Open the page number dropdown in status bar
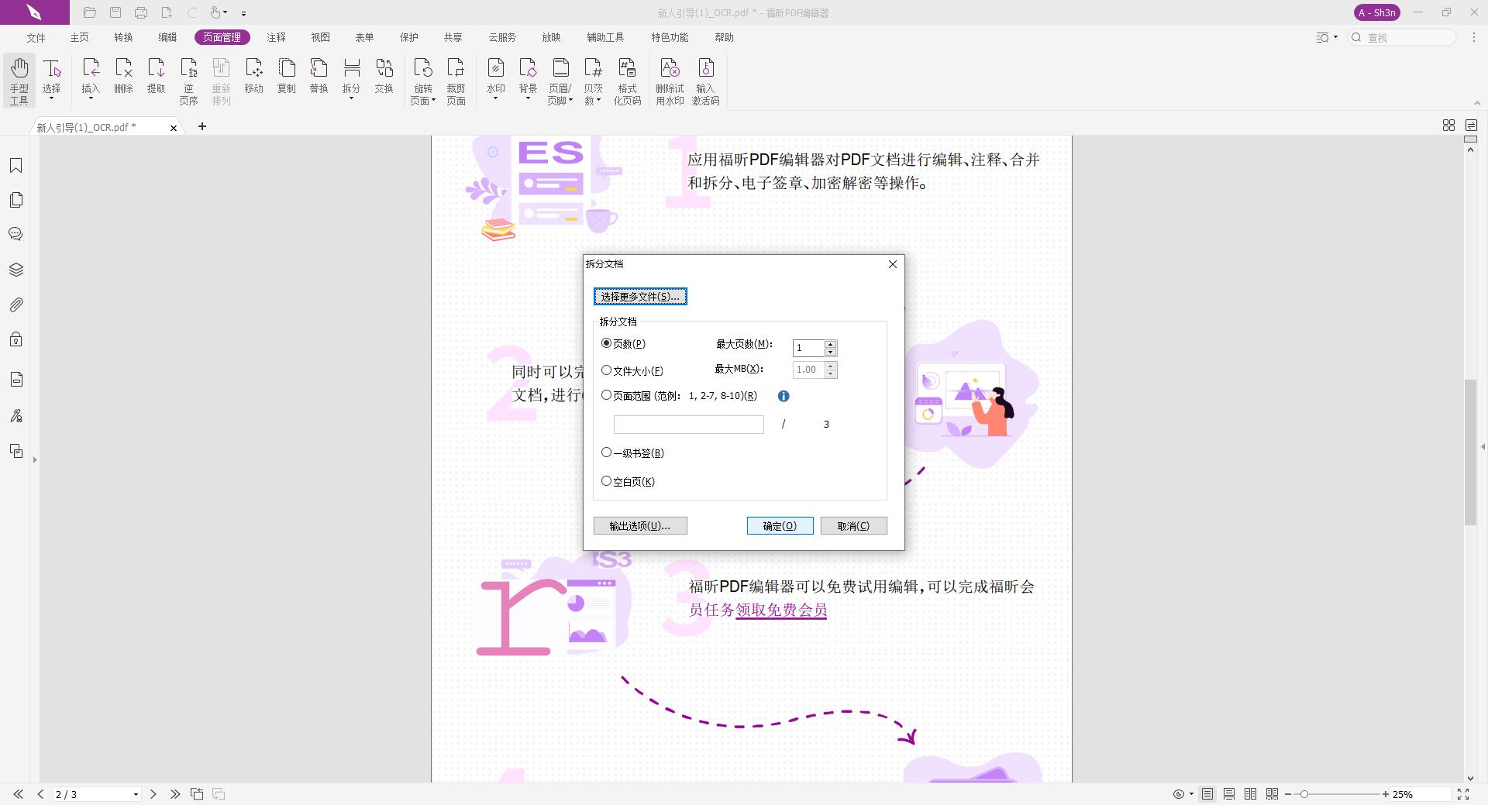Viewport: 1488px width, 805px height. click(x=136, y=794)
